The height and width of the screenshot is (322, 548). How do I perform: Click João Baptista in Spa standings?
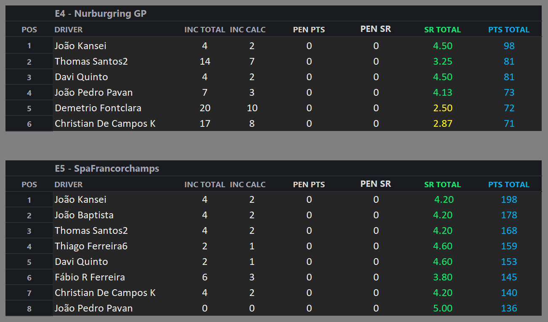(x=84, y=215)
